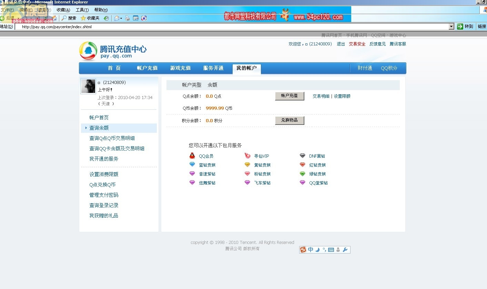Viewport: 487px width, 289px height.
Task: Click the QQ会员 penguin icon
Action: point(192,156)
